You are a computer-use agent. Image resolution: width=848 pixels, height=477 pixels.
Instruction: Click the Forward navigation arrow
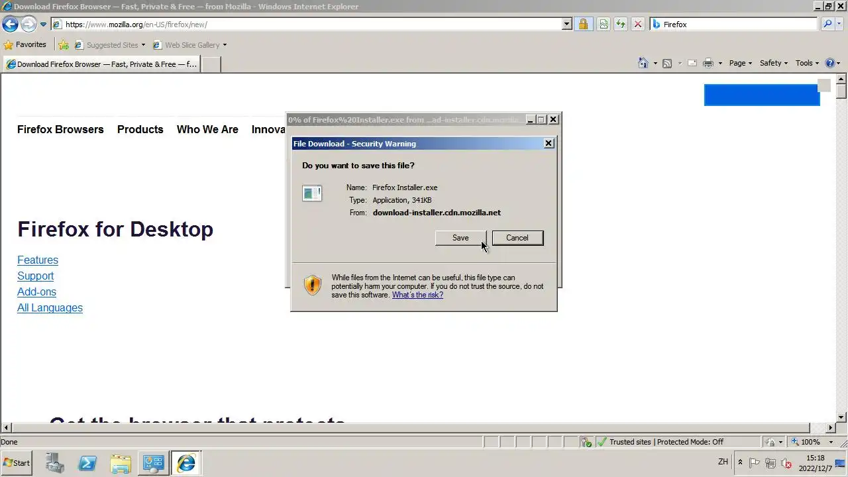(28, 25)
